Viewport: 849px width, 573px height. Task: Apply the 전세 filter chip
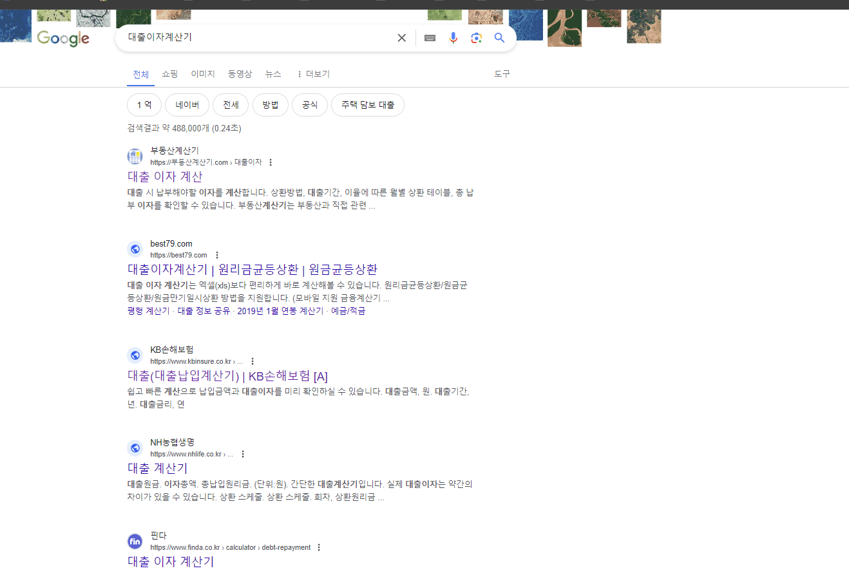click(x=231, y=105)
